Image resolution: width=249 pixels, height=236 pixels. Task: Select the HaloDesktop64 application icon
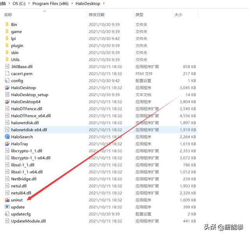point(7,102)
